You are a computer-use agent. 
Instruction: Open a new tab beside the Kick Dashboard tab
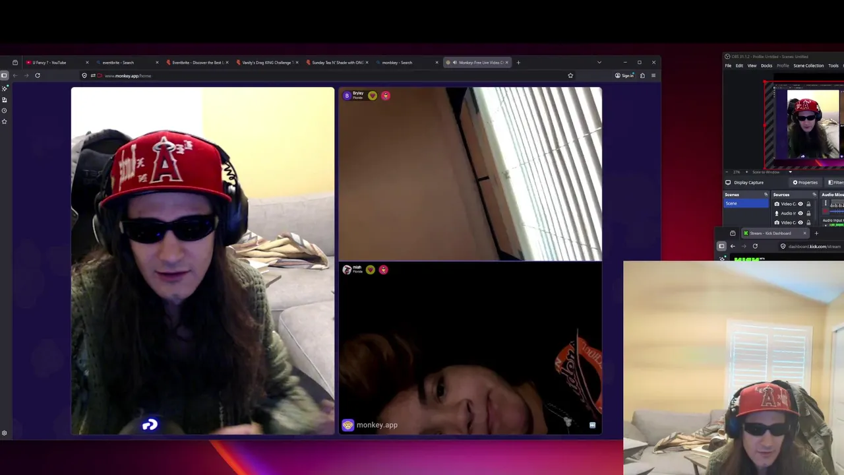tap(816, 233)
